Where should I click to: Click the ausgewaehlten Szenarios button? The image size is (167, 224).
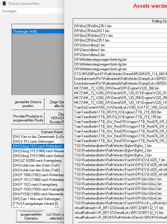pos(31,216)
